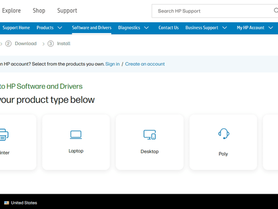Go to Support Home
Screen dimensions: 278x209
(x=16, y=28)
